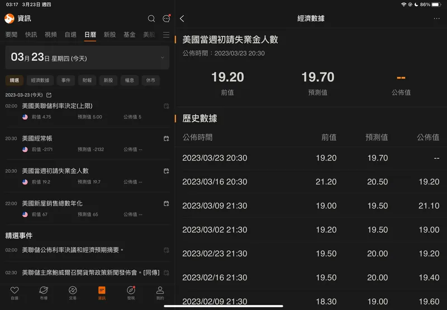Switch to 自選 tab at top
The height and width of the screenshot is (310, 447).
pyautogui.click(x=70, y=35)
